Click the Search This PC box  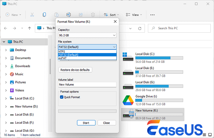click(x=179, y=28)
